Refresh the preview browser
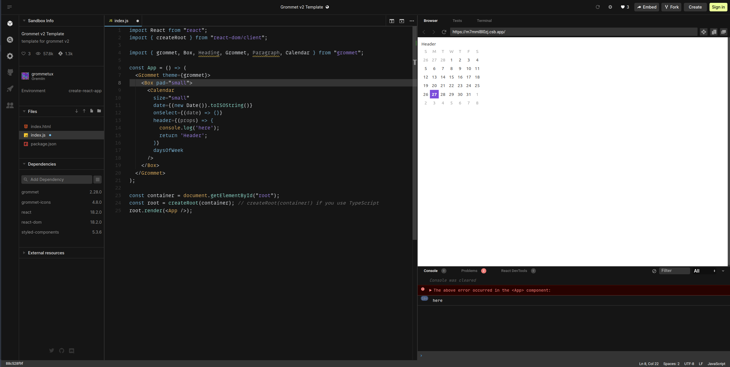 (x=444, y=32)
